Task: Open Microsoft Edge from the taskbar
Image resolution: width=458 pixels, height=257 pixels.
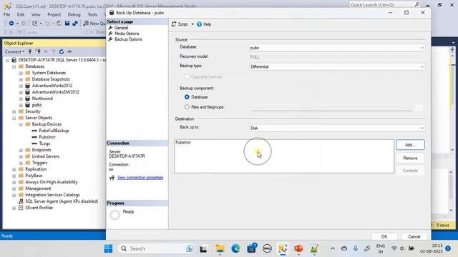Action: tap(235, 248)
